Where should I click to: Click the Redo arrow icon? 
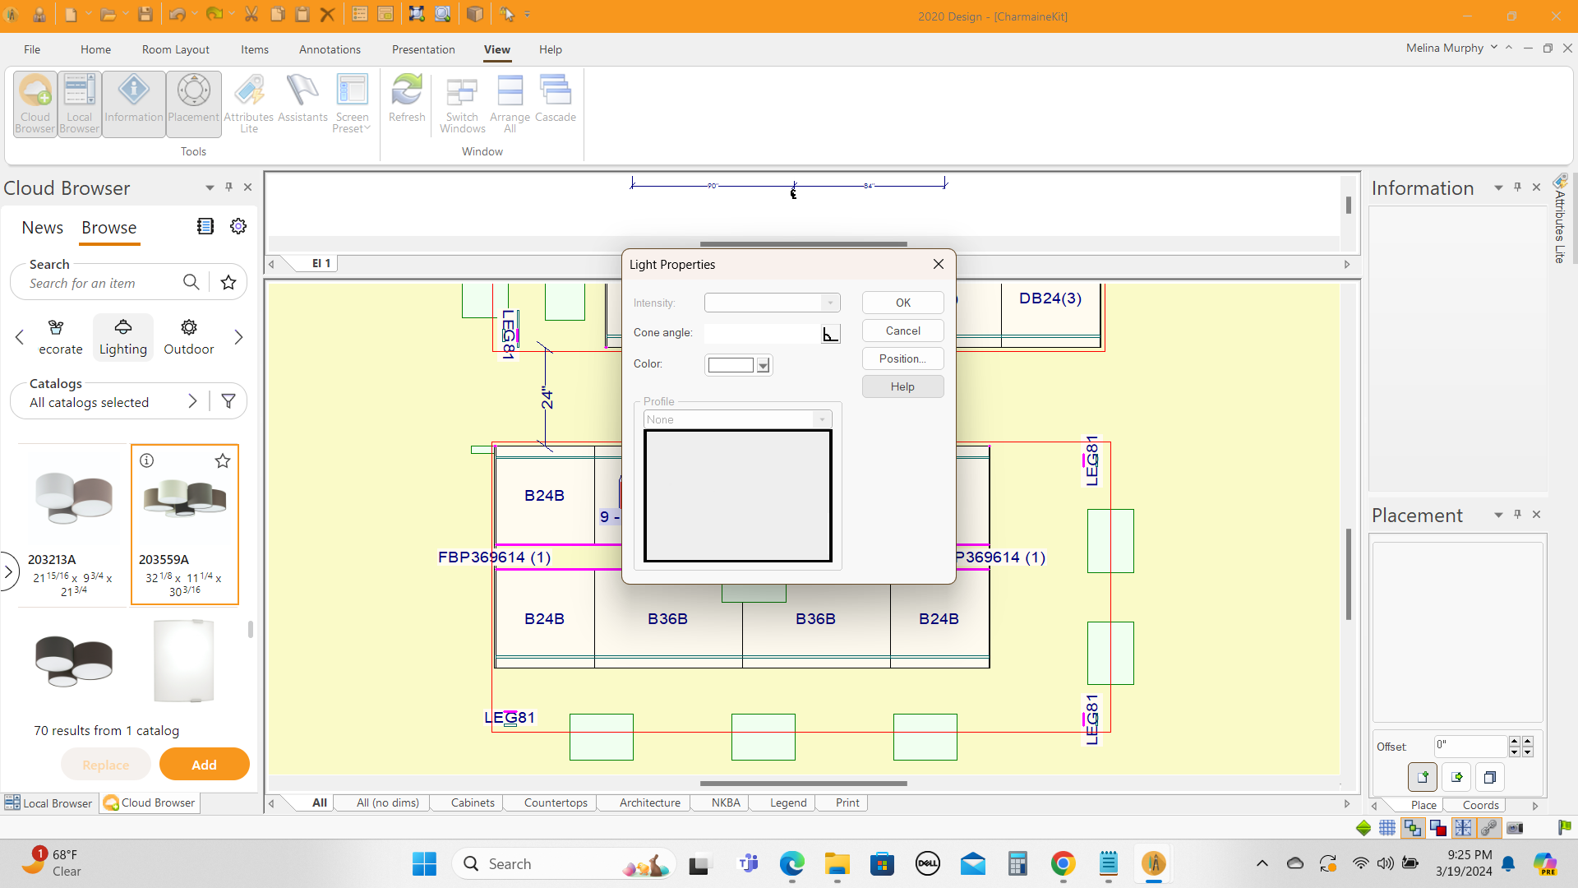(214, 15)
